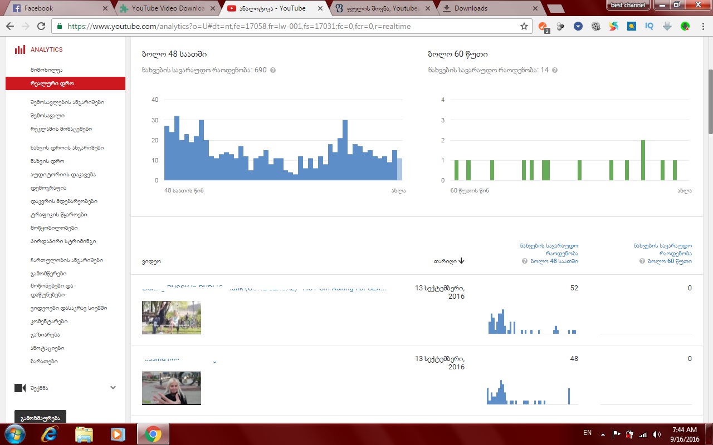
Task: Click the help icon beside the 14 estimate
Action: point(555,70)
